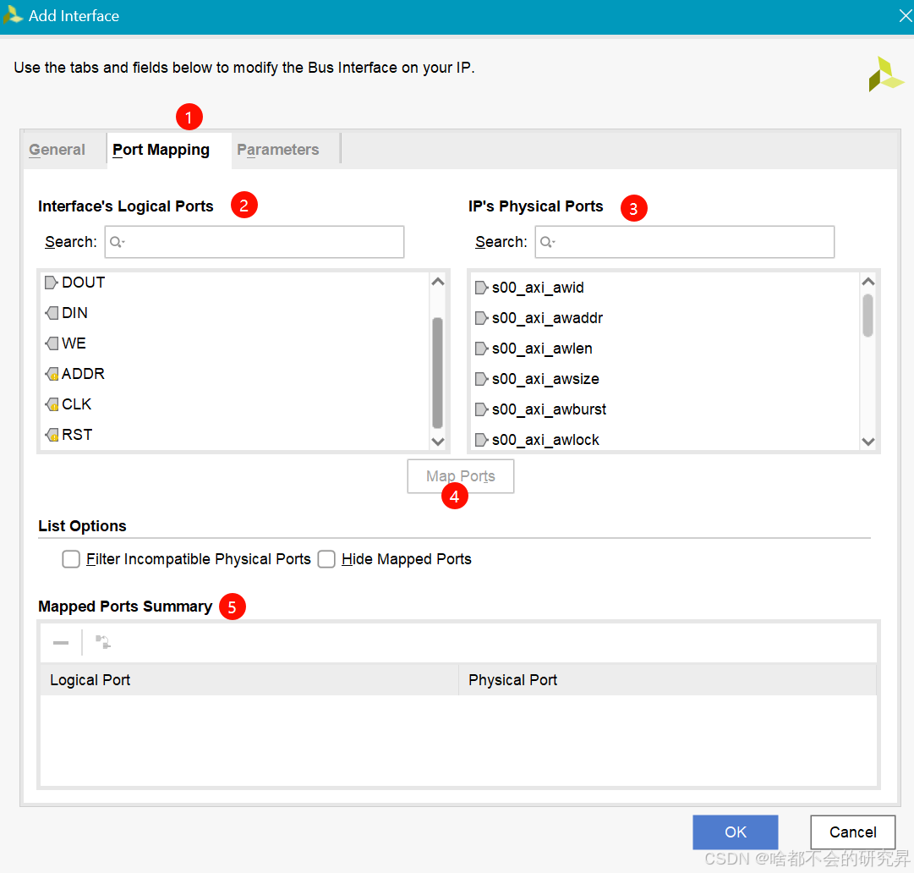Screen dimensions: 914x873
Task: Switch to the General tab
Action: pyautogui.click(x=57, y=150)
